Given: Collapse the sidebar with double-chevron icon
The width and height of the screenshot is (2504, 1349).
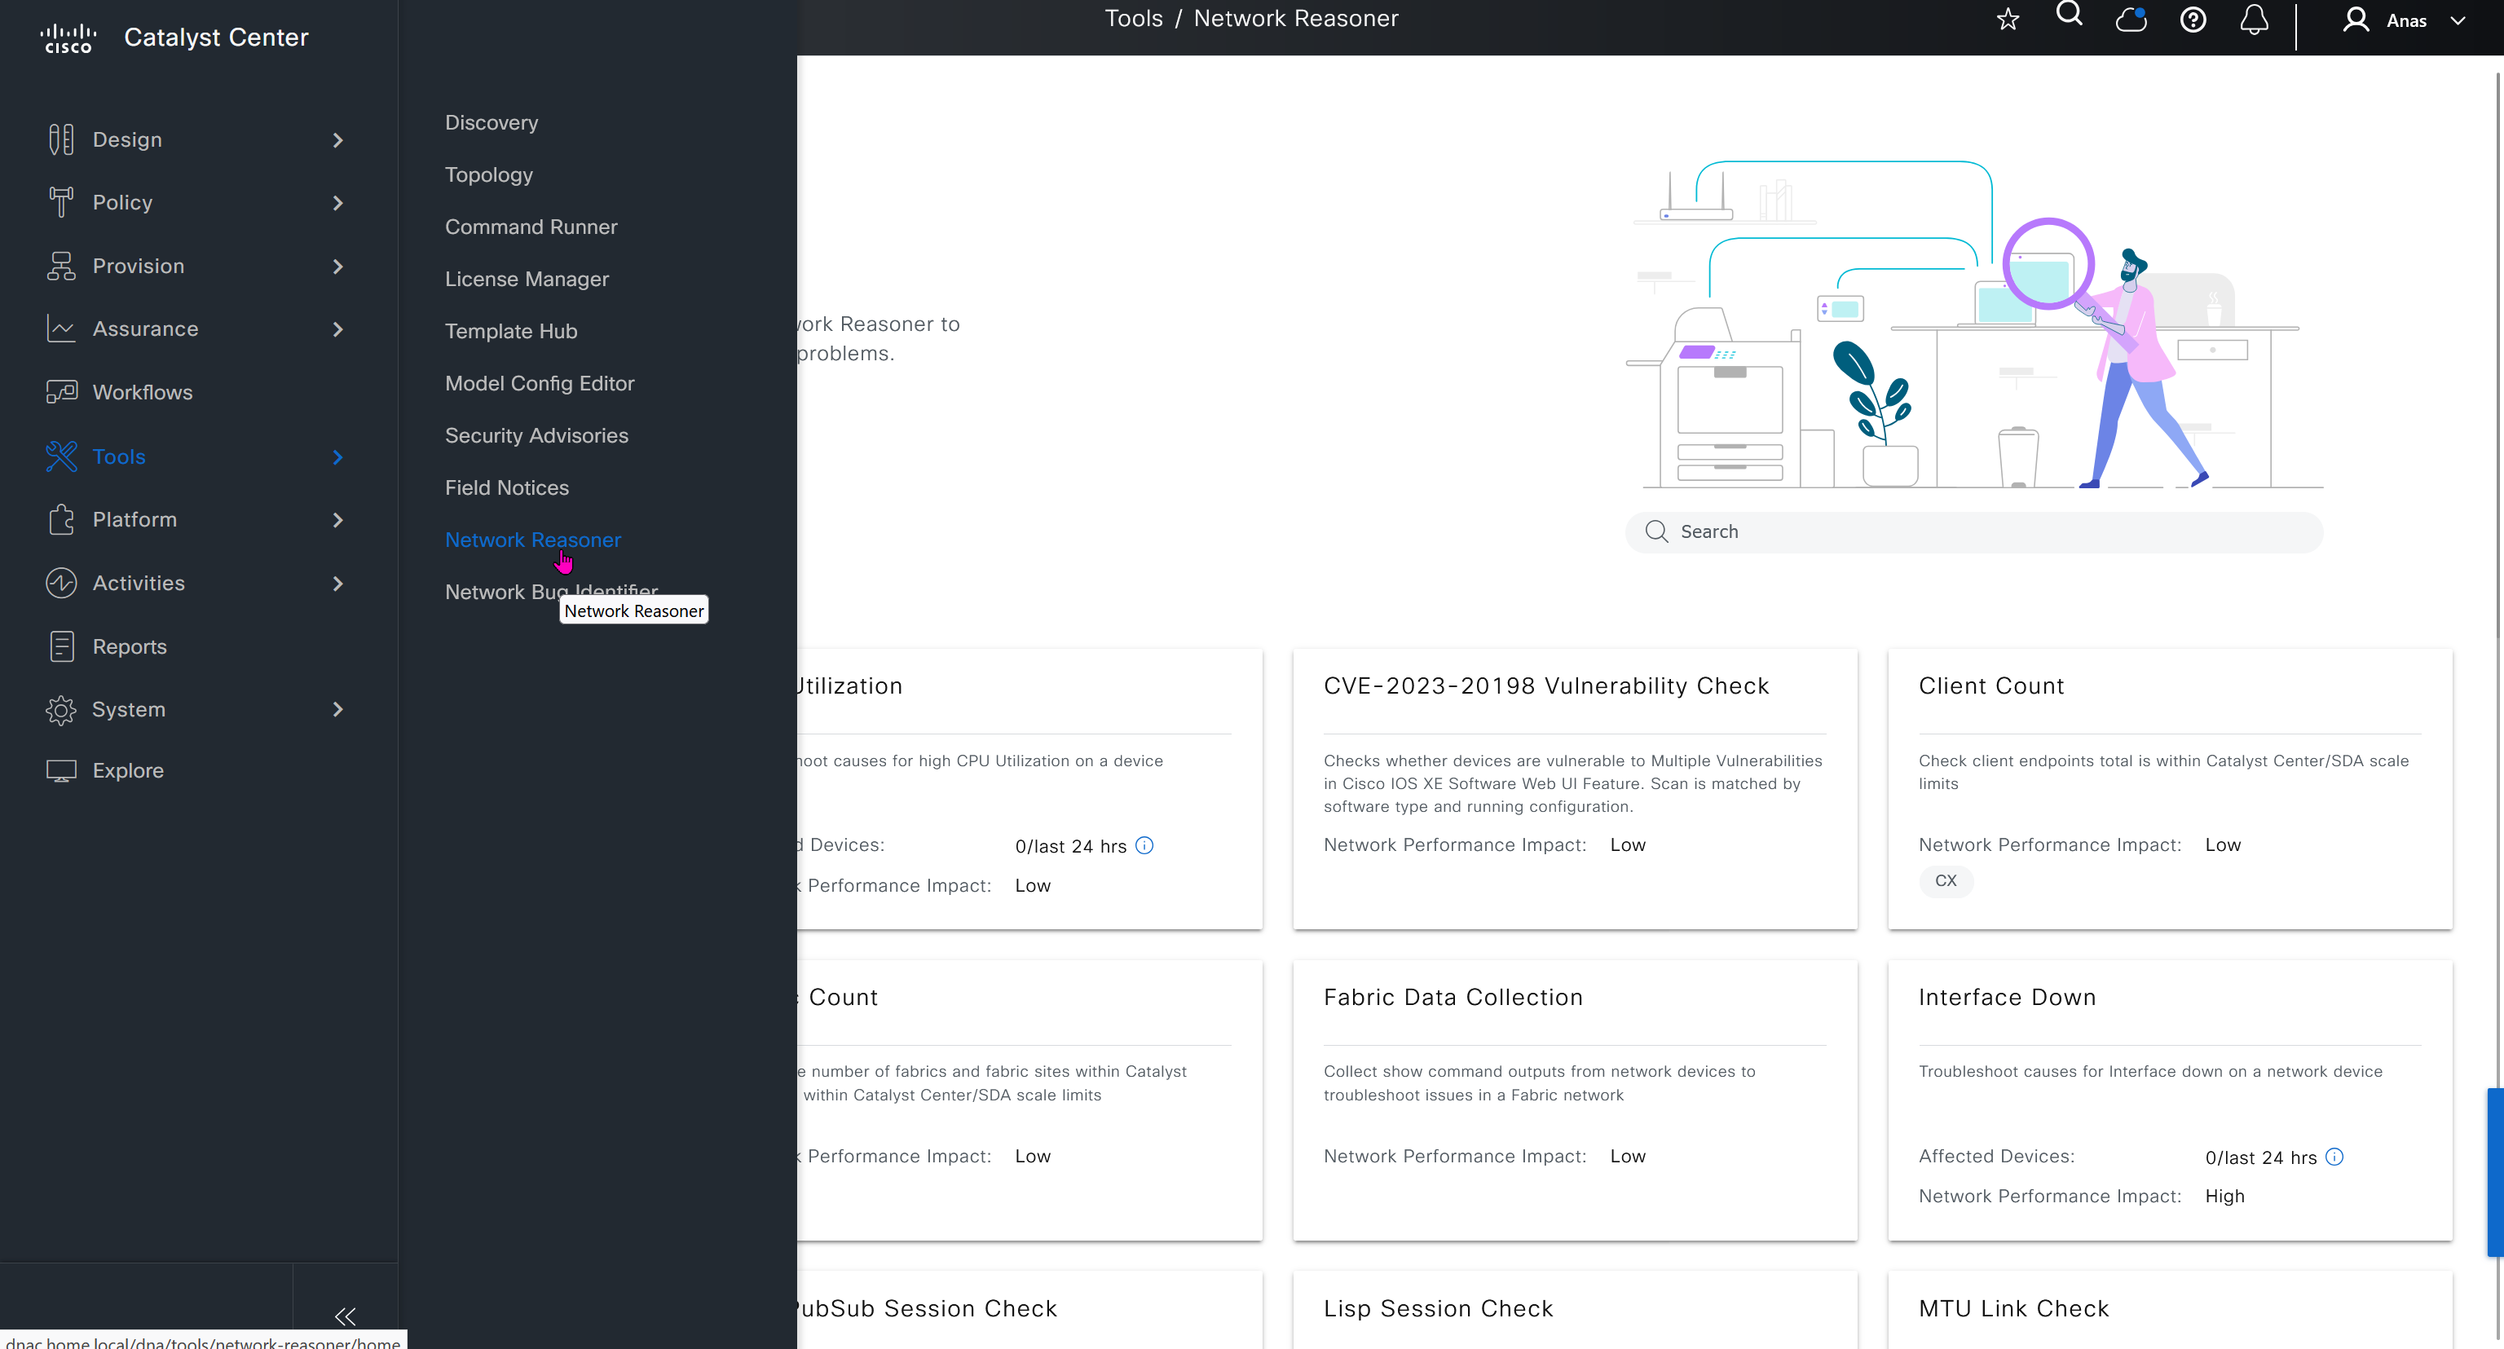Looking at the screenshot, I should click(345, 1316).
